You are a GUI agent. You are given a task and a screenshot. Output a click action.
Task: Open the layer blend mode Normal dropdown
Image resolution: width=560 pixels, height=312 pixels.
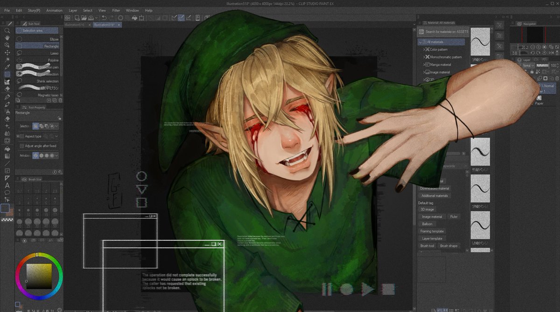click(528, 66)
